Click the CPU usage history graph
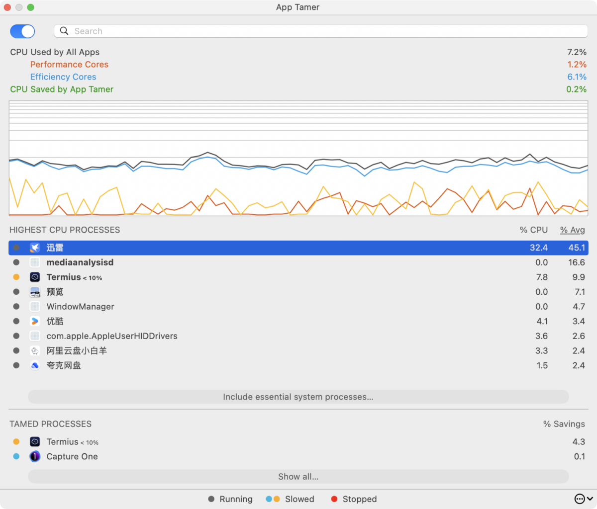 coord(298,158)
